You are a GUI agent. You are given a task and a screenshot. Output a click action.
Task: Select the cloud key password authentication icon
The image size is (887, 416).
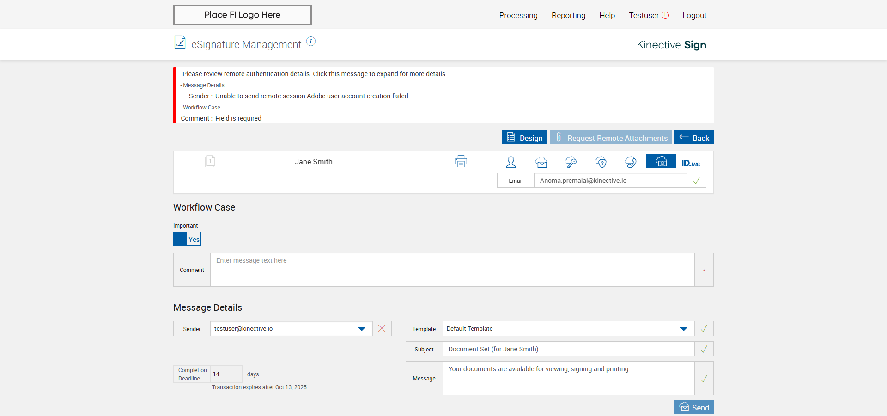coord(571,162)
